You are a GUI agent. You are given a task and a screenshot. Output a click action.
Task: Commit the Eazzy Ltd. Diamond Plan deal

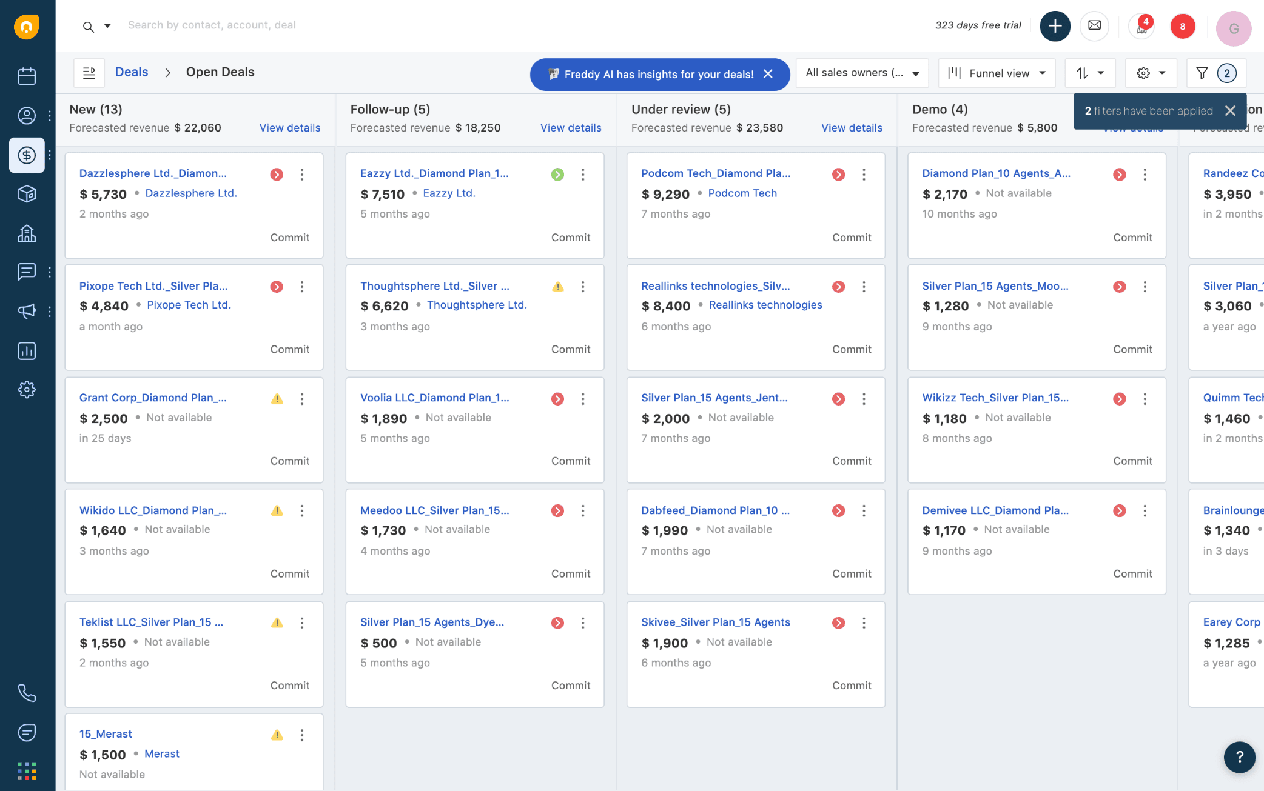pyautogui.click(x=571, y=237)
